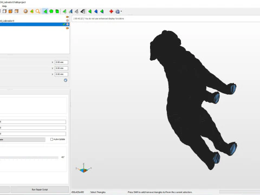Click the last green triangle before the red cross
Screen dimensions: 260x195
[102, 11]
